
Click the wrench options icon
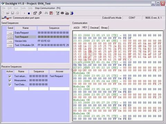click(40, 13)
